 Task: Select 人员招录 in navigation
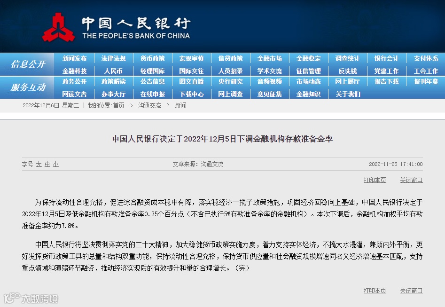230,71
